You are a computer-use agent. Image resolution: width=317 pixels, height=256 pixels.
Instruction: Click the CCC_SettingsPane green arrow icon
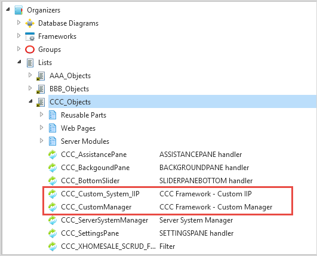point(53,233)
